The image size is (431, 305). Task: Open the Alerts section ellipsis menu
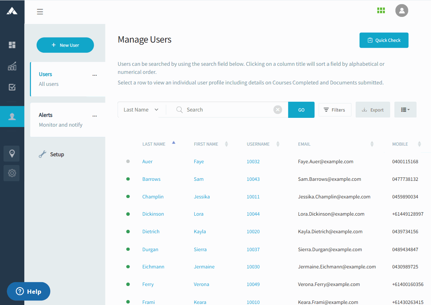94,116
